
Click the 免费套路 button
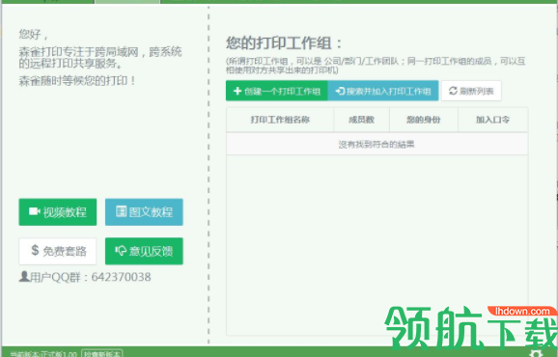58,251
